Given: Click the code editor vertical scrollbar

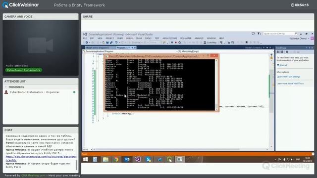Looking at the screenshot, I should (x=271, y=100).
